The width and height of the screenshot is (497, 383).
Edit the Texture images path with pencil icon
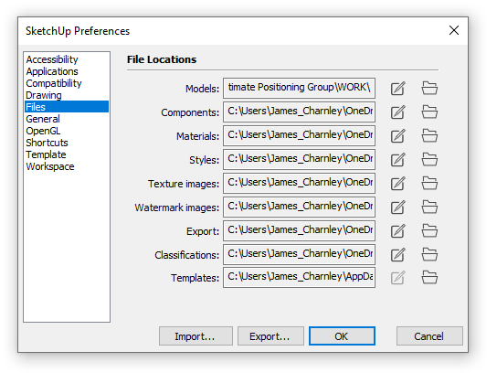click(x=397, y=184)
